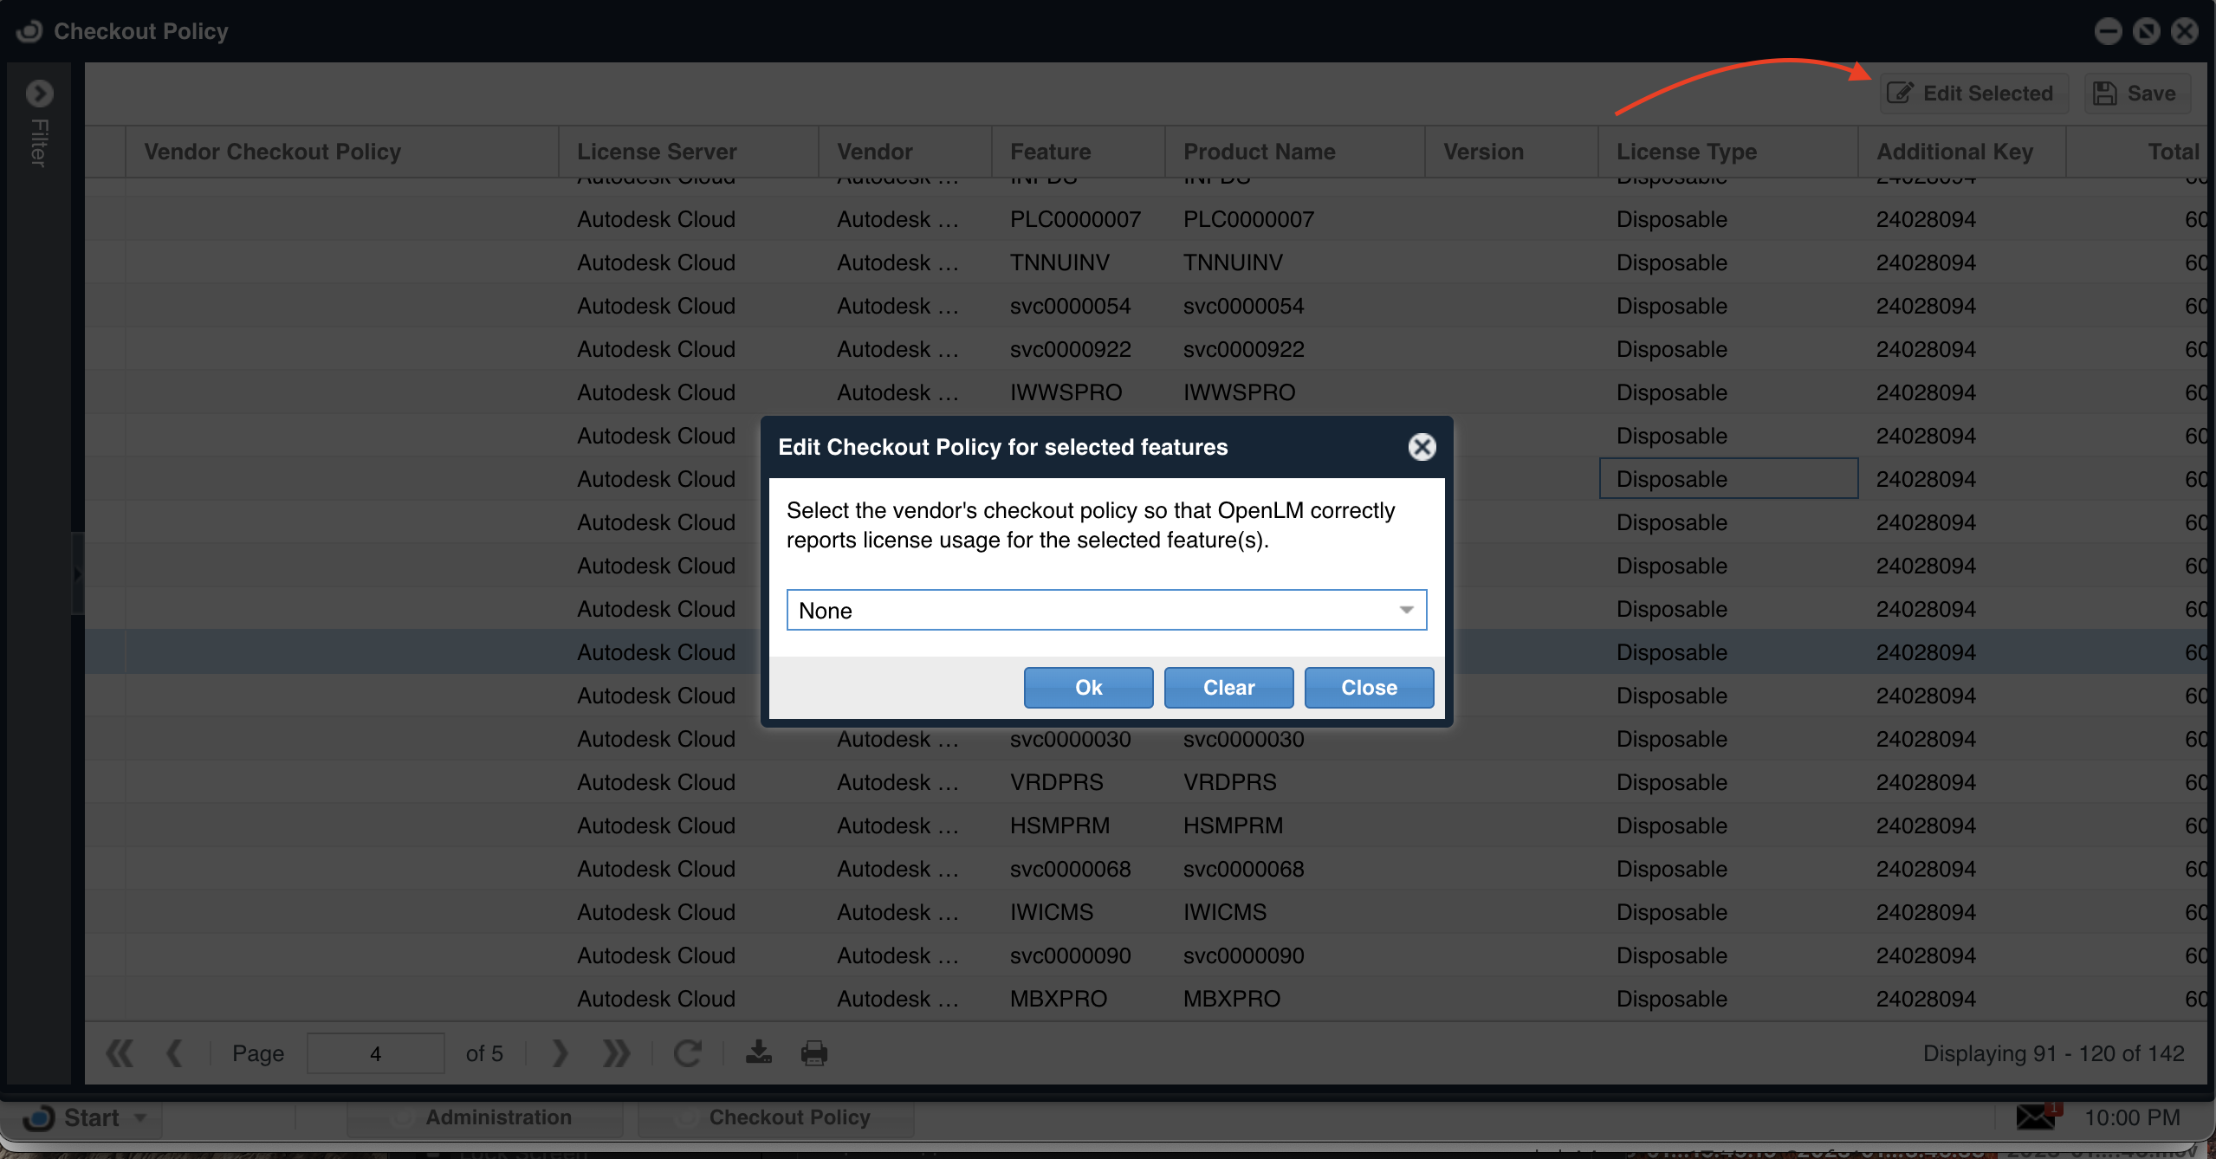
Task: Click the Save disk icon button
Action: (2135, 94)
